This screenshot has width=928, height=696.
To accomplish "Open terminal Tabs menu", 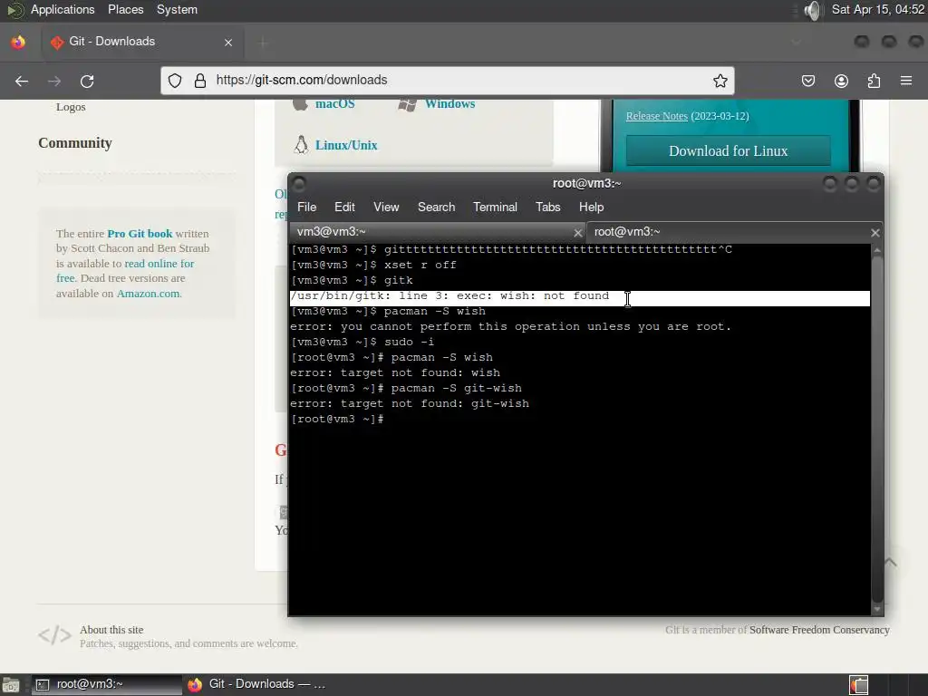I will (547, 208).
